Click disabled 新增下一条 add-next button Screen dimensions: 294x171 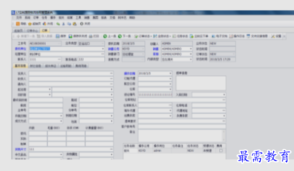click(x=26, y=36)
